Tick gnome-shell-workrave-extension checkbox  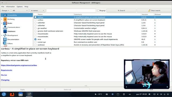pyautogui.click(x=35, y=31)
